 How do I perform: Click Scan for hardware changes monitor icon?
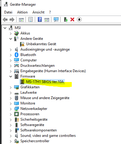point(56,19)
